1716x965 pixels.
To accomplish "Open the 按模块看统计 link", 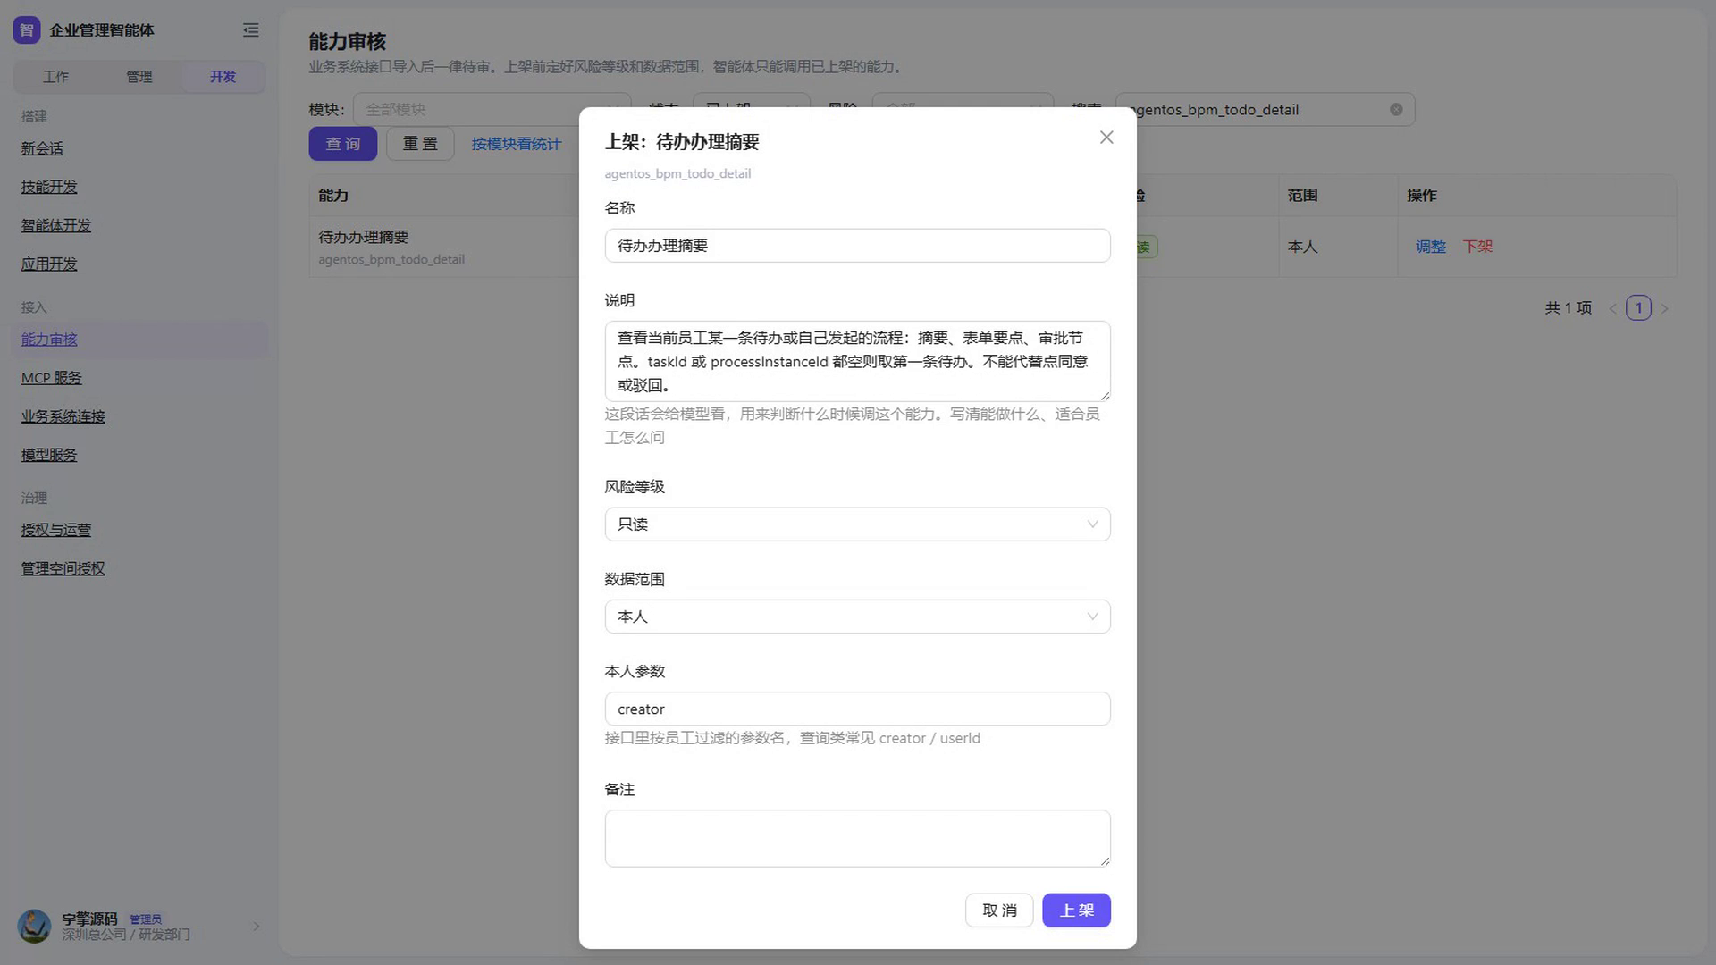I will (x=517, y=144).
